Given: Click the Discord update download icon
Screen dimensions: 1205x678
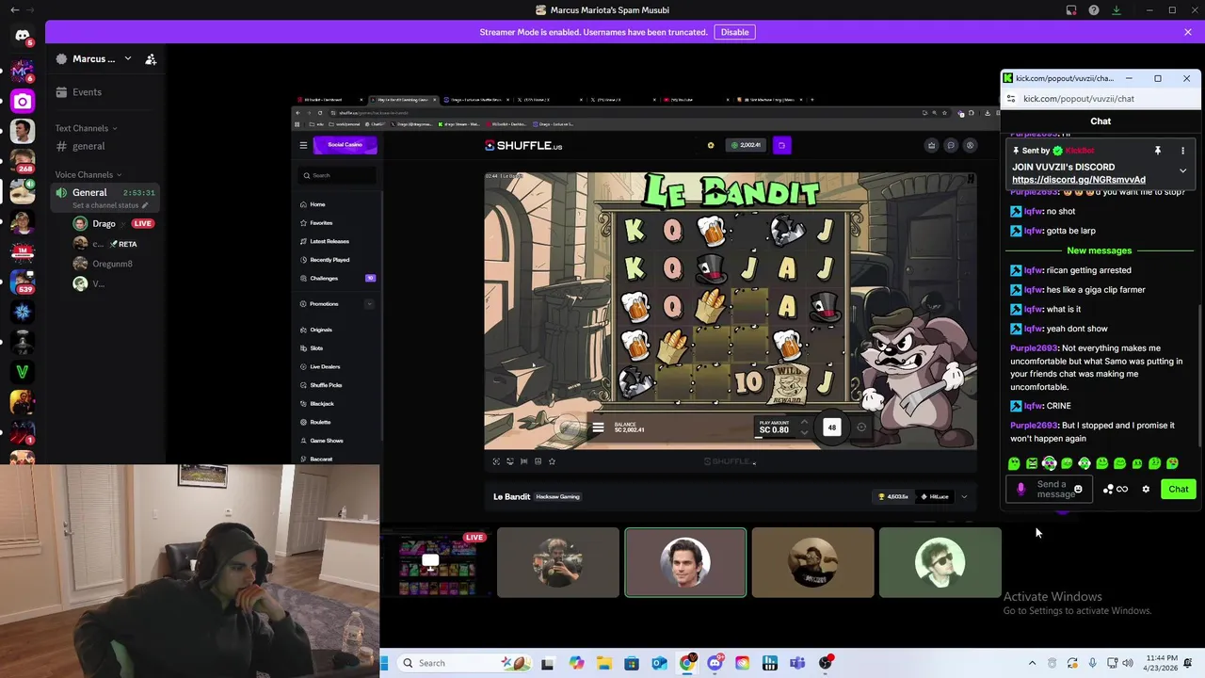Looking at the screenshot, I should tap(1116, 10).
